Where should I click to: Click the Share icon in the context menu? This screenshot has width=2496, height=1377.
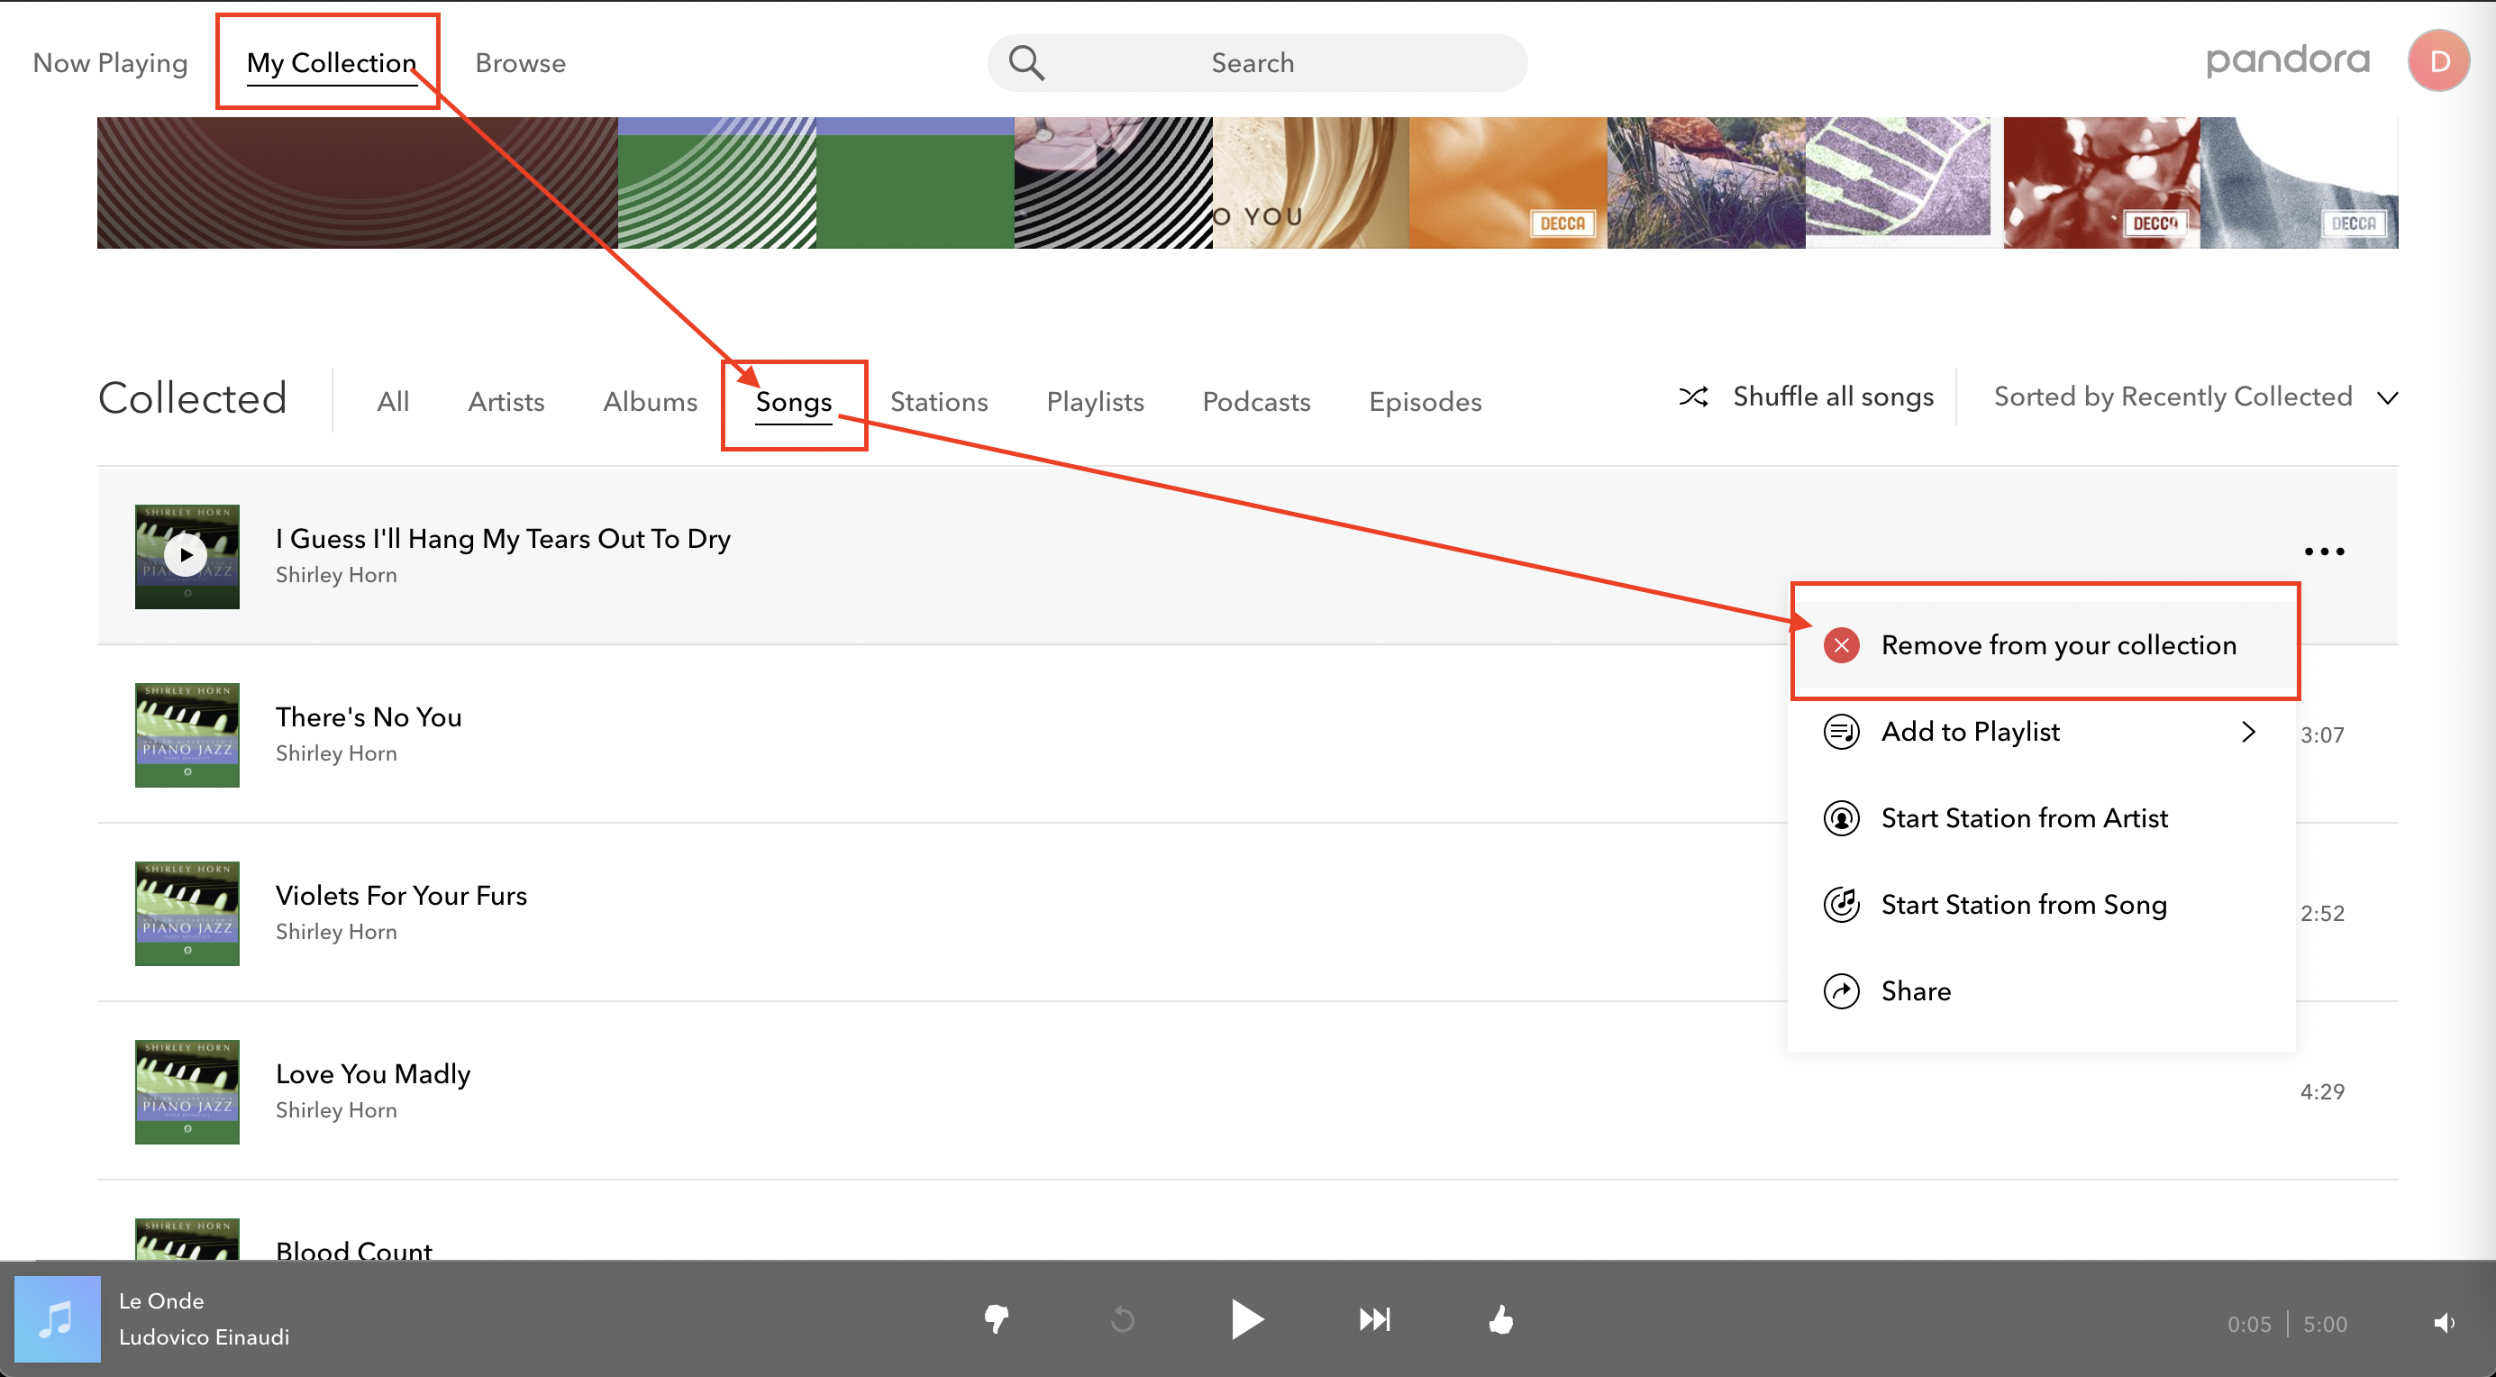[1841, 990]
